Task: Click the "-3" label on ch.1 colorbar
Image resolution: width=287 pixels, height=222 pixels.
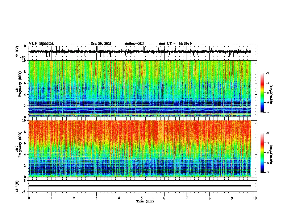Action: coord(267,73)
